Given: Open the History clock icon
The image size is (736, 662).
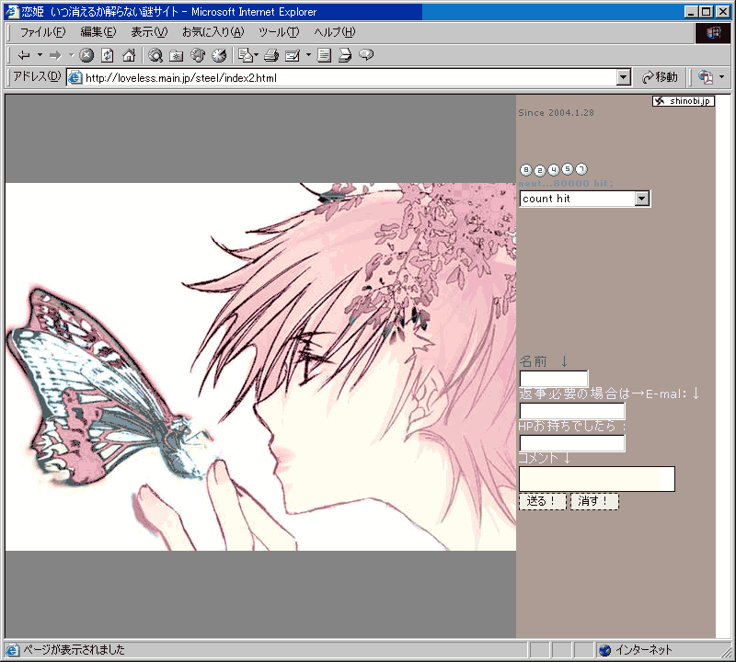Looking at the screenshot, I should click(x=219, y=55).
